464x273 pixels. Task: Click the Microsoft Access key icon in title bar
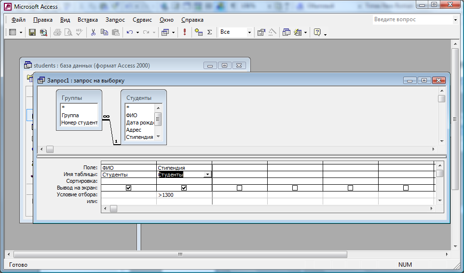coord(8,6)
